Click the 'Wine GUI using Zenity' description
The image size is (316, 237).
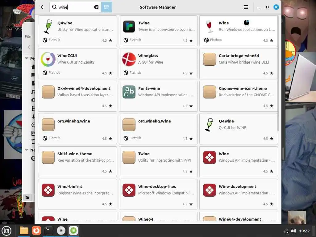coord(76,62)
